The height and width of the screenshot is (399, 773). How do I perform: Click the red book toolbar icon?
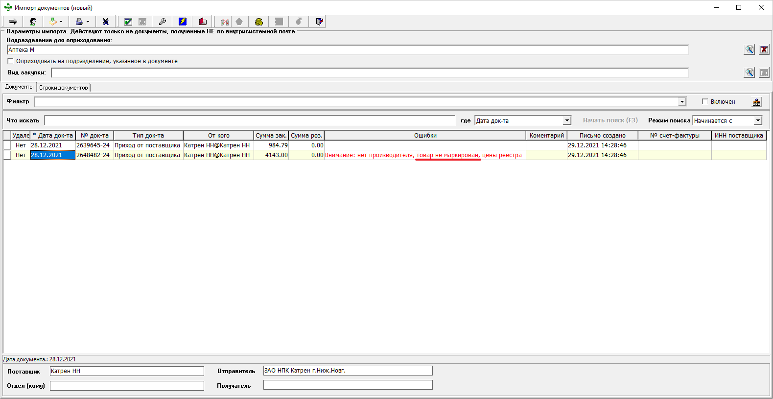click(x=203, y=22)
